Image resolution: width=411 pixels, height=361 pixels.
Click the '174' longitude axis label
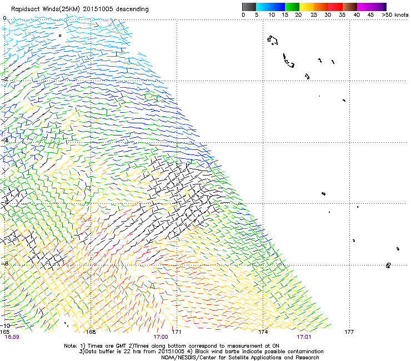(263, 332)
